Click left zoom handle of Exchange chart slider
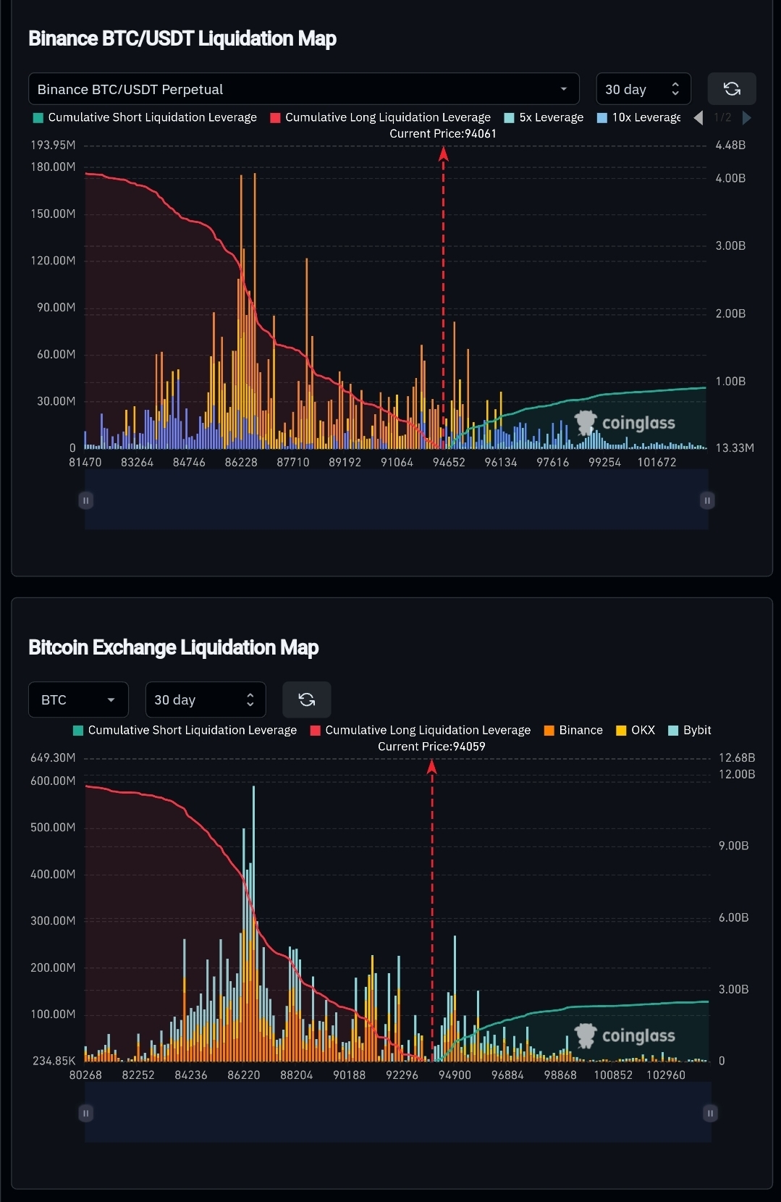Screen dimensions: 781x1202 [86, 1113]
